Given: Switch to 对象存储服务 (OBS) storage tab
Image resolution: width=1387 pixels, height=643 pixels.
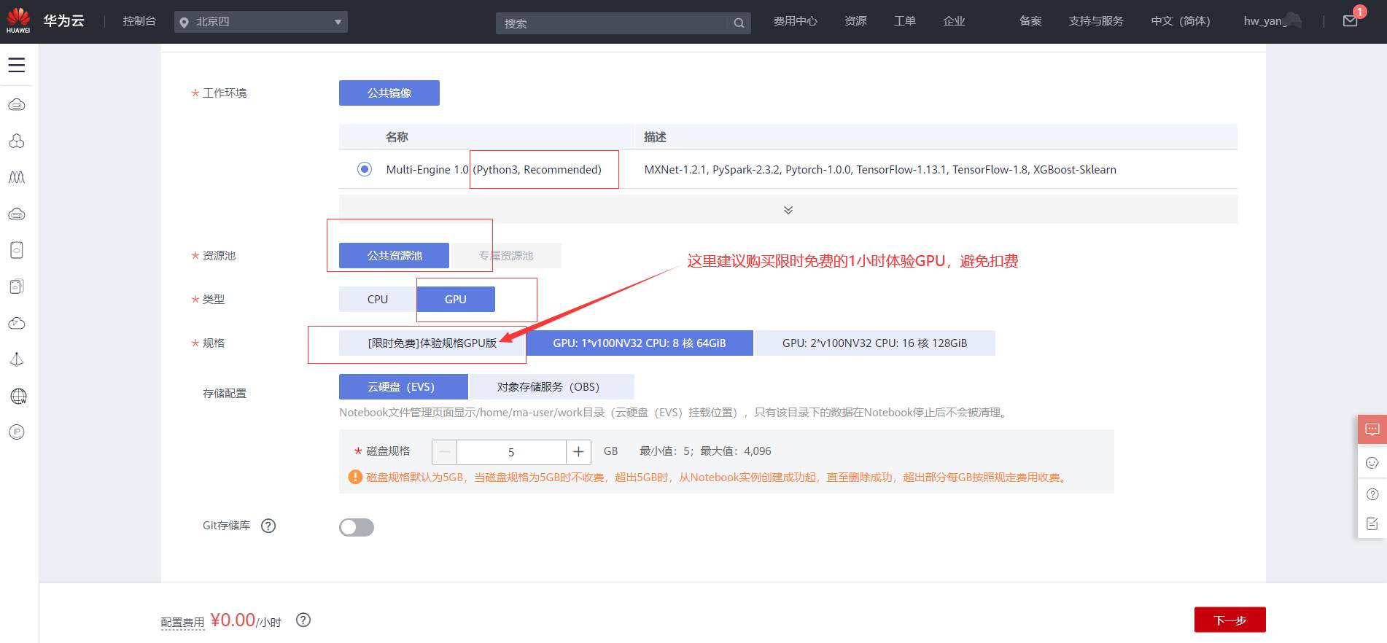Looking at the screenshot, I should (551, 387).
